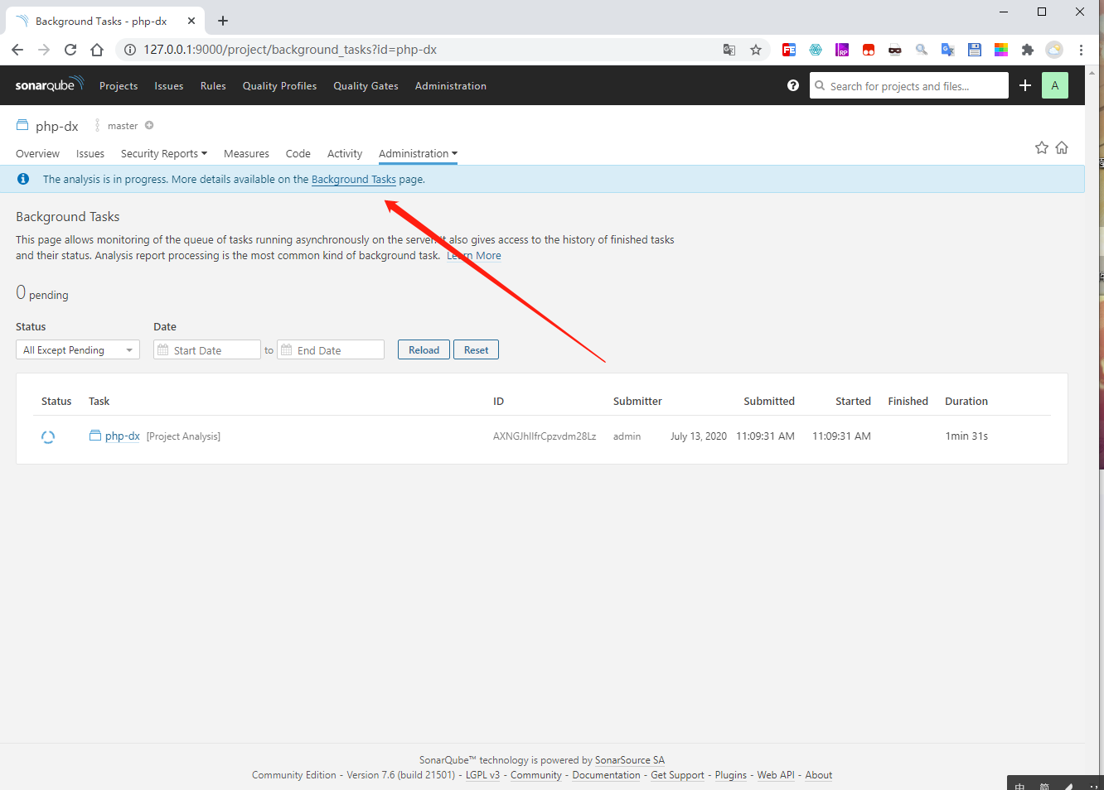Click the browser home icon
This screenshot has height=790, width=1104.
click(97, 50)
